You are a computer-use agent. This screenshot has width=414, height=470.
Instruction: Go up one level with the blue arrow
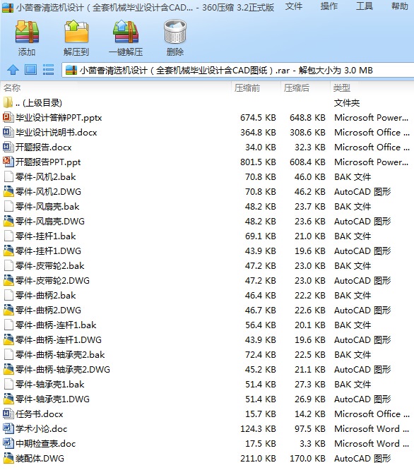pyautogui.click(x=13, y=70)
